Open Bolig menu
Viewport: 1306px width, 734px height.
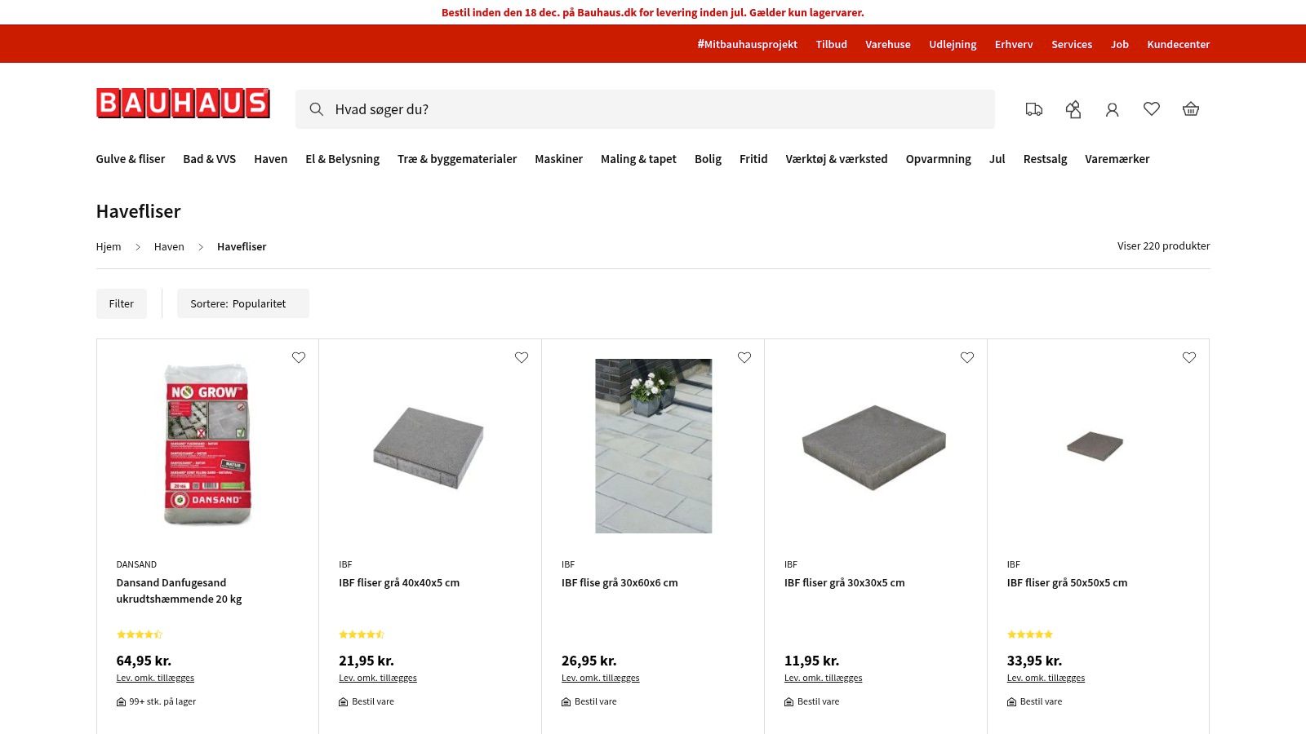point(709,159)
